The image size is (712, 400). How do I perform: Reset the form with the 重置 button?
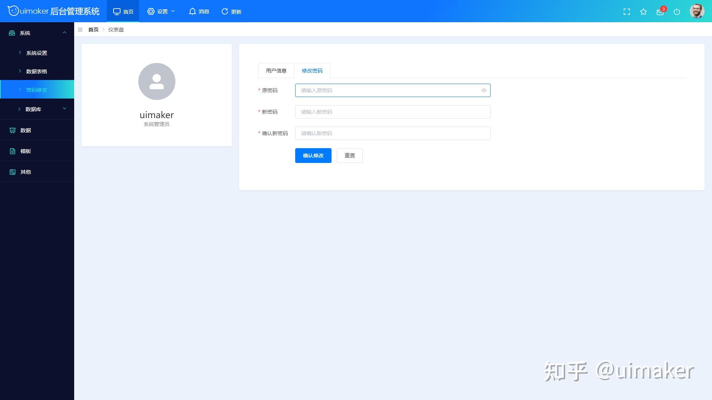pos(349,155)
